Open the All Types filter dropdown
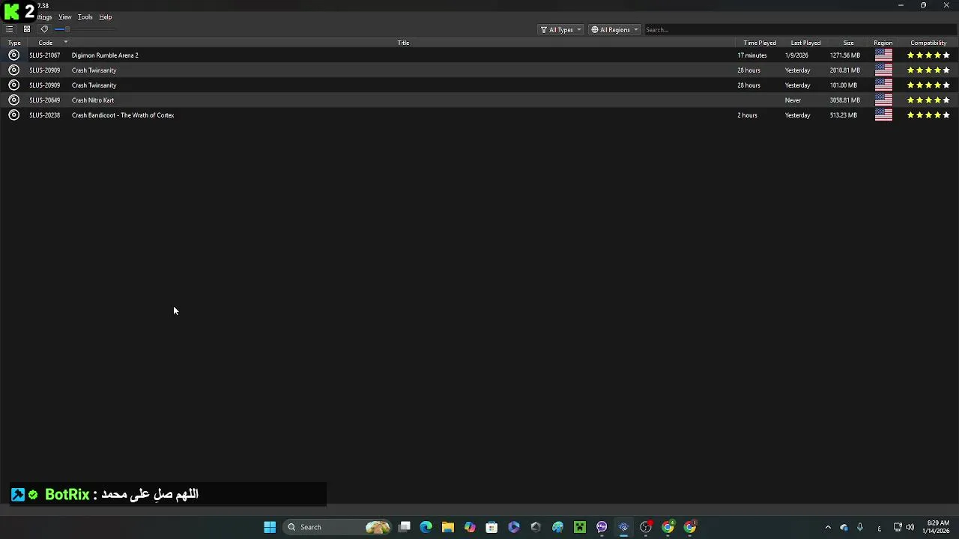This screenshot has width=959, height=539. (560, 30)
